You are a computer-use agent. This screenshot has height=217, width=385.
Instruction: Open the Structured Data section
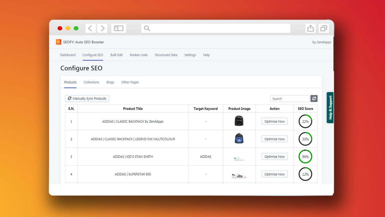pos(166,55)
